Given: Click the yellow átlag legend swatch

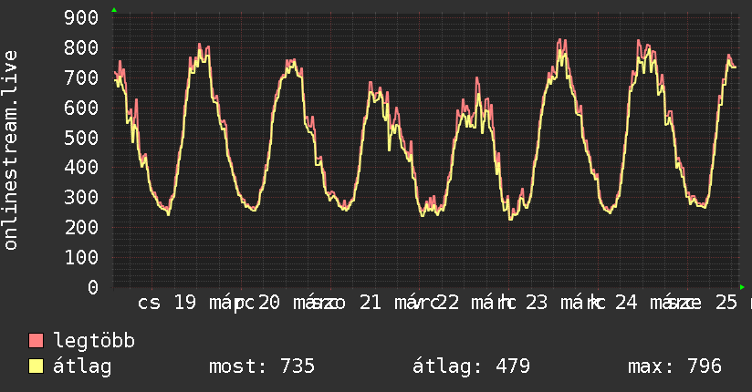Looking at the screenshot, I should pos(36,366).
